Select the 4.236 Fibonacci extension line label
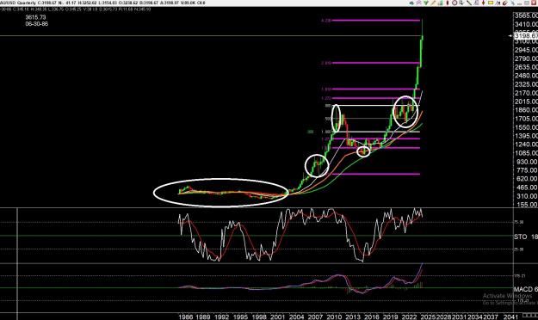This screenshot has height=320, width=538. click(325, 21)
